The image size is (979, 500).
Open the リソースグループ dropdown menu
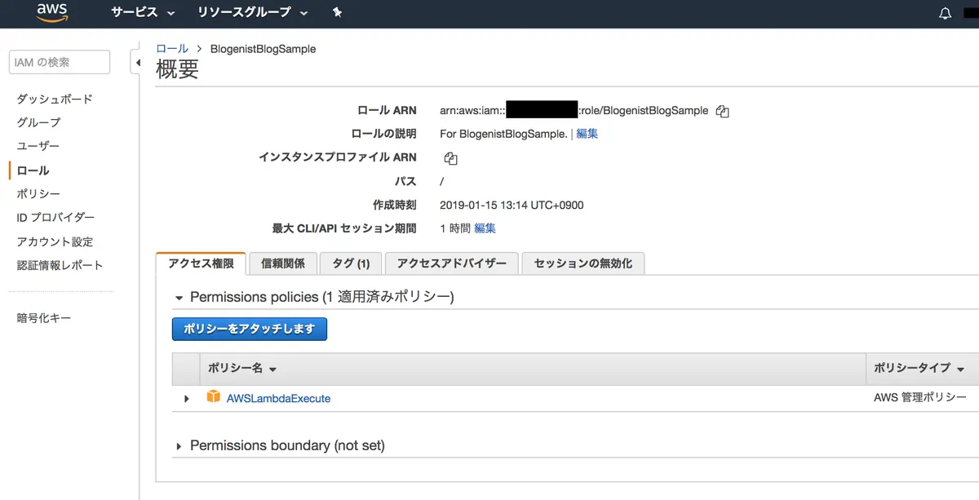253,13
